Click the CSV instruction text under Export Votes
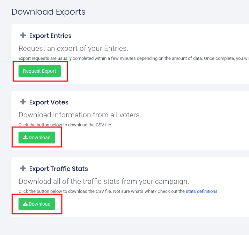Screen dimensions: 249x235 click(x=65, y=125)
